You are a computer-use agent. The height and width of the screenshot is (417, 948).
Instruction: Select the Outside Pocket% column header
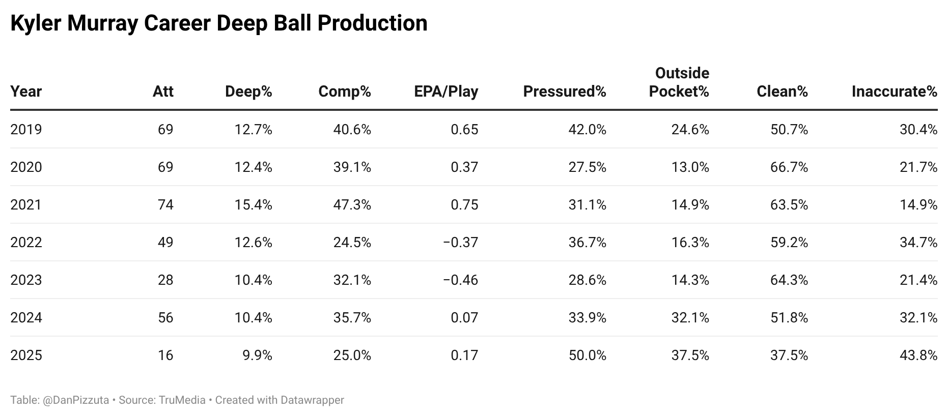[x=679, y=82]
